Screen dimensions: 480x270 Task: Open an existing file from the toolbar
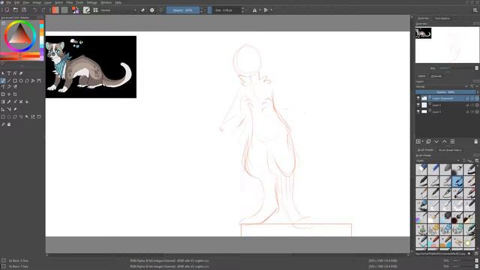pyautogui.click(x=15, y=10)
